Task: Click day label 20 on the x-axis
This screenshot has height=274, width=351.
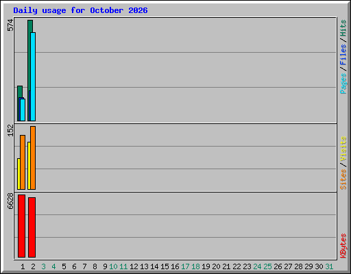Action: [x=216, y=266]
